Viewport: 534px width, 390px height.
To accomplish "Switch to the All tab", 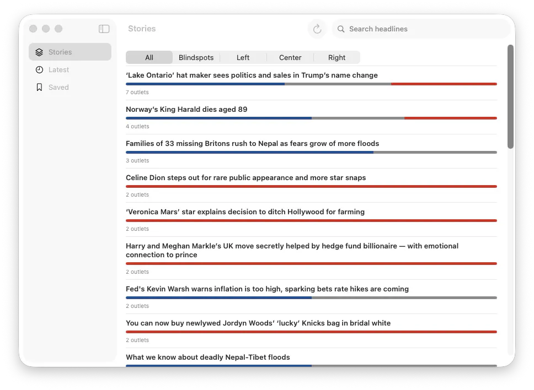I will [x=149, y=57].
